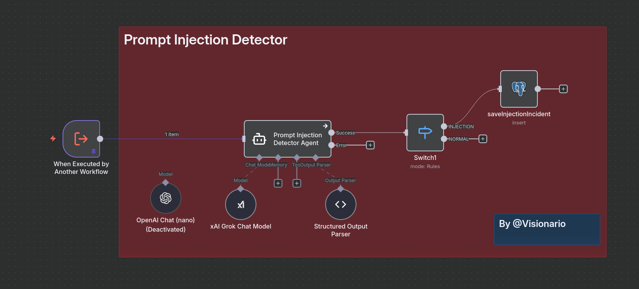Open the saveInjectionIncident Postgres node

click(x=519, y=89)
